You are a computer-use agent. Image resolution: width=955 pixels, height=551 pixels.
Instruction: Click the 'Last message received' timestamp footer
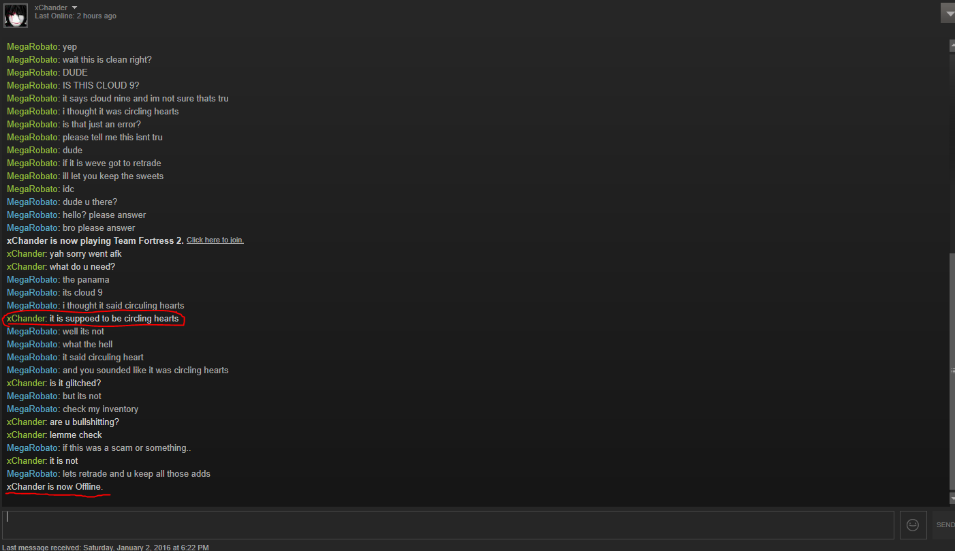click(x=106, y=547)
